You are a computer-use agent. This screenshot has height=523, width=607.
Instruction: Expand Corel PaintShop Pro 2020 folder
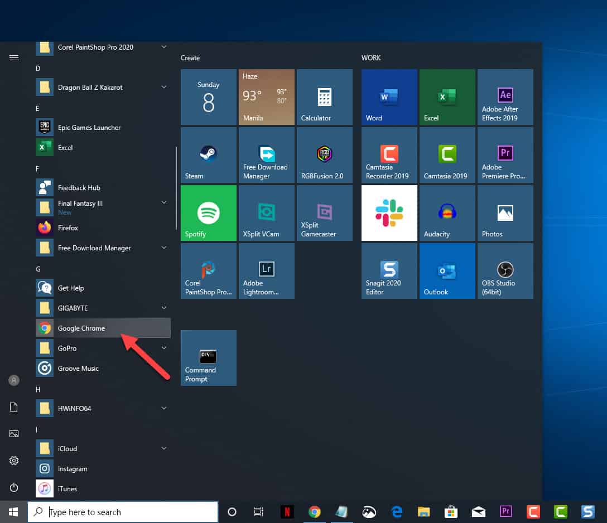pos(103,47)
